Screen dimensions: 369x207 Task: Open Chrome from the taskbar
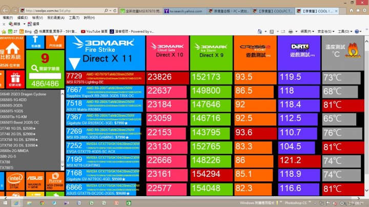click(42, 203)
